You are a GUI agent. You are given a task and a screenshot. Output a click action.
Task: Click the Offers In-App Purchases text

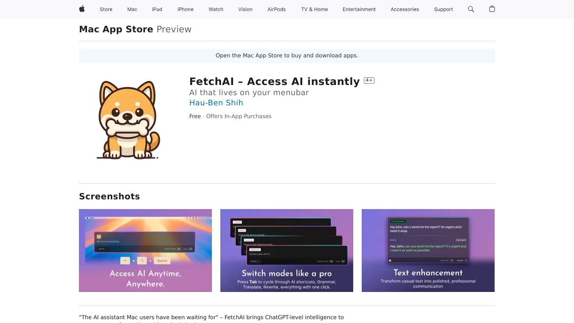(239, 116)
